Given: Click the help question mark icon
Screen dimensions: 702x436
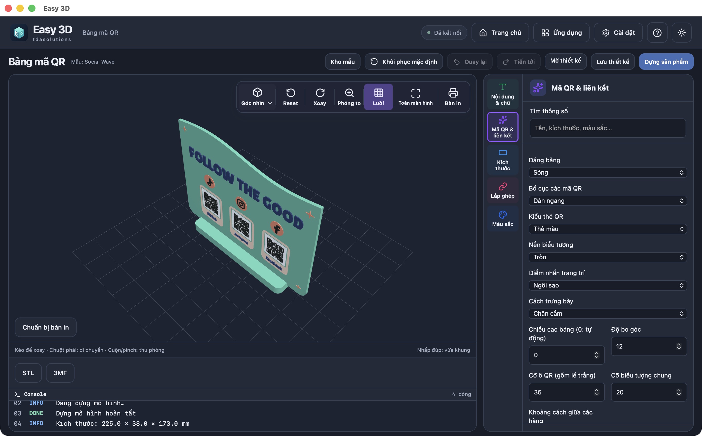Looking at the screenshot, I should point(657,33).
